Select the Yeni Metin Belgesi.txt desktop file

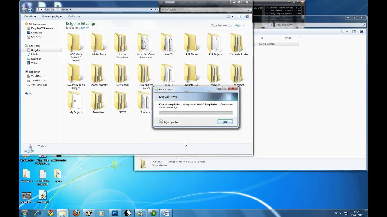tap(43, 177)
